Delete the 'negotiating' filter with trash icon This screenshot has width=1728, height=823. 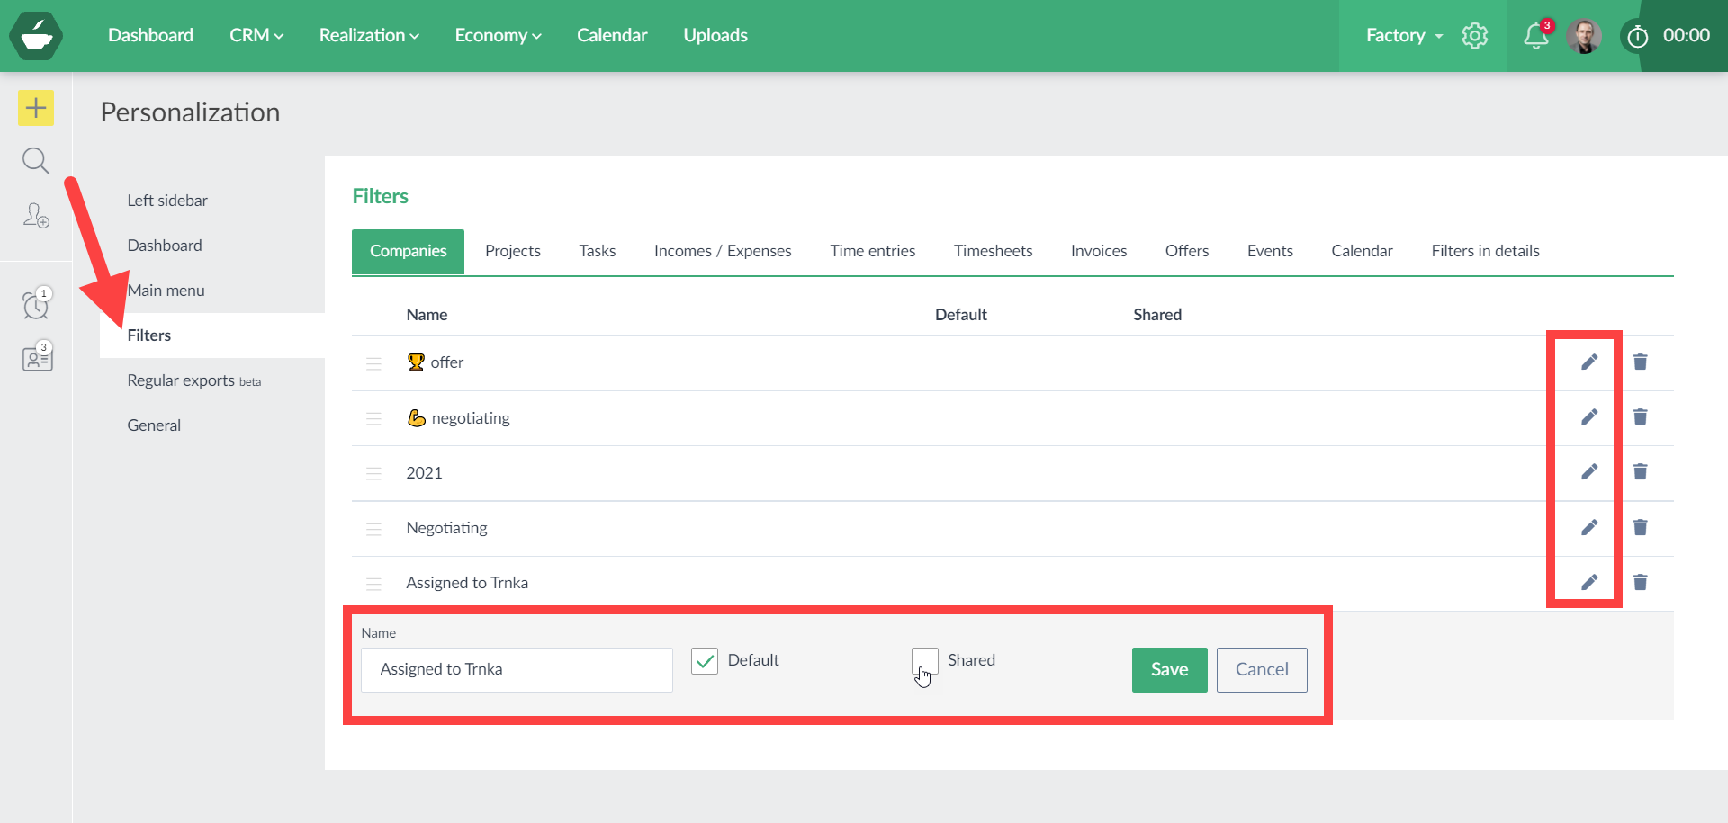(x=1640, y=417)
